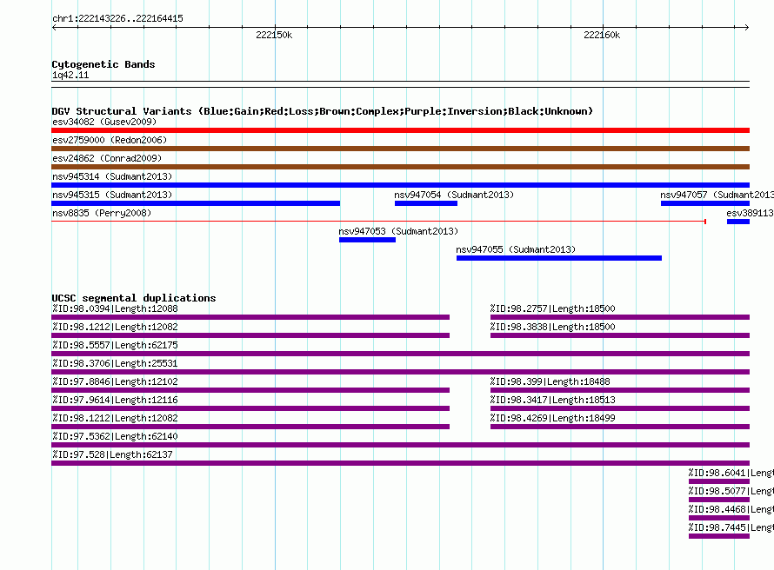
Task: Click the %ID:98.7445 duplication label
Action: point(731,527)
